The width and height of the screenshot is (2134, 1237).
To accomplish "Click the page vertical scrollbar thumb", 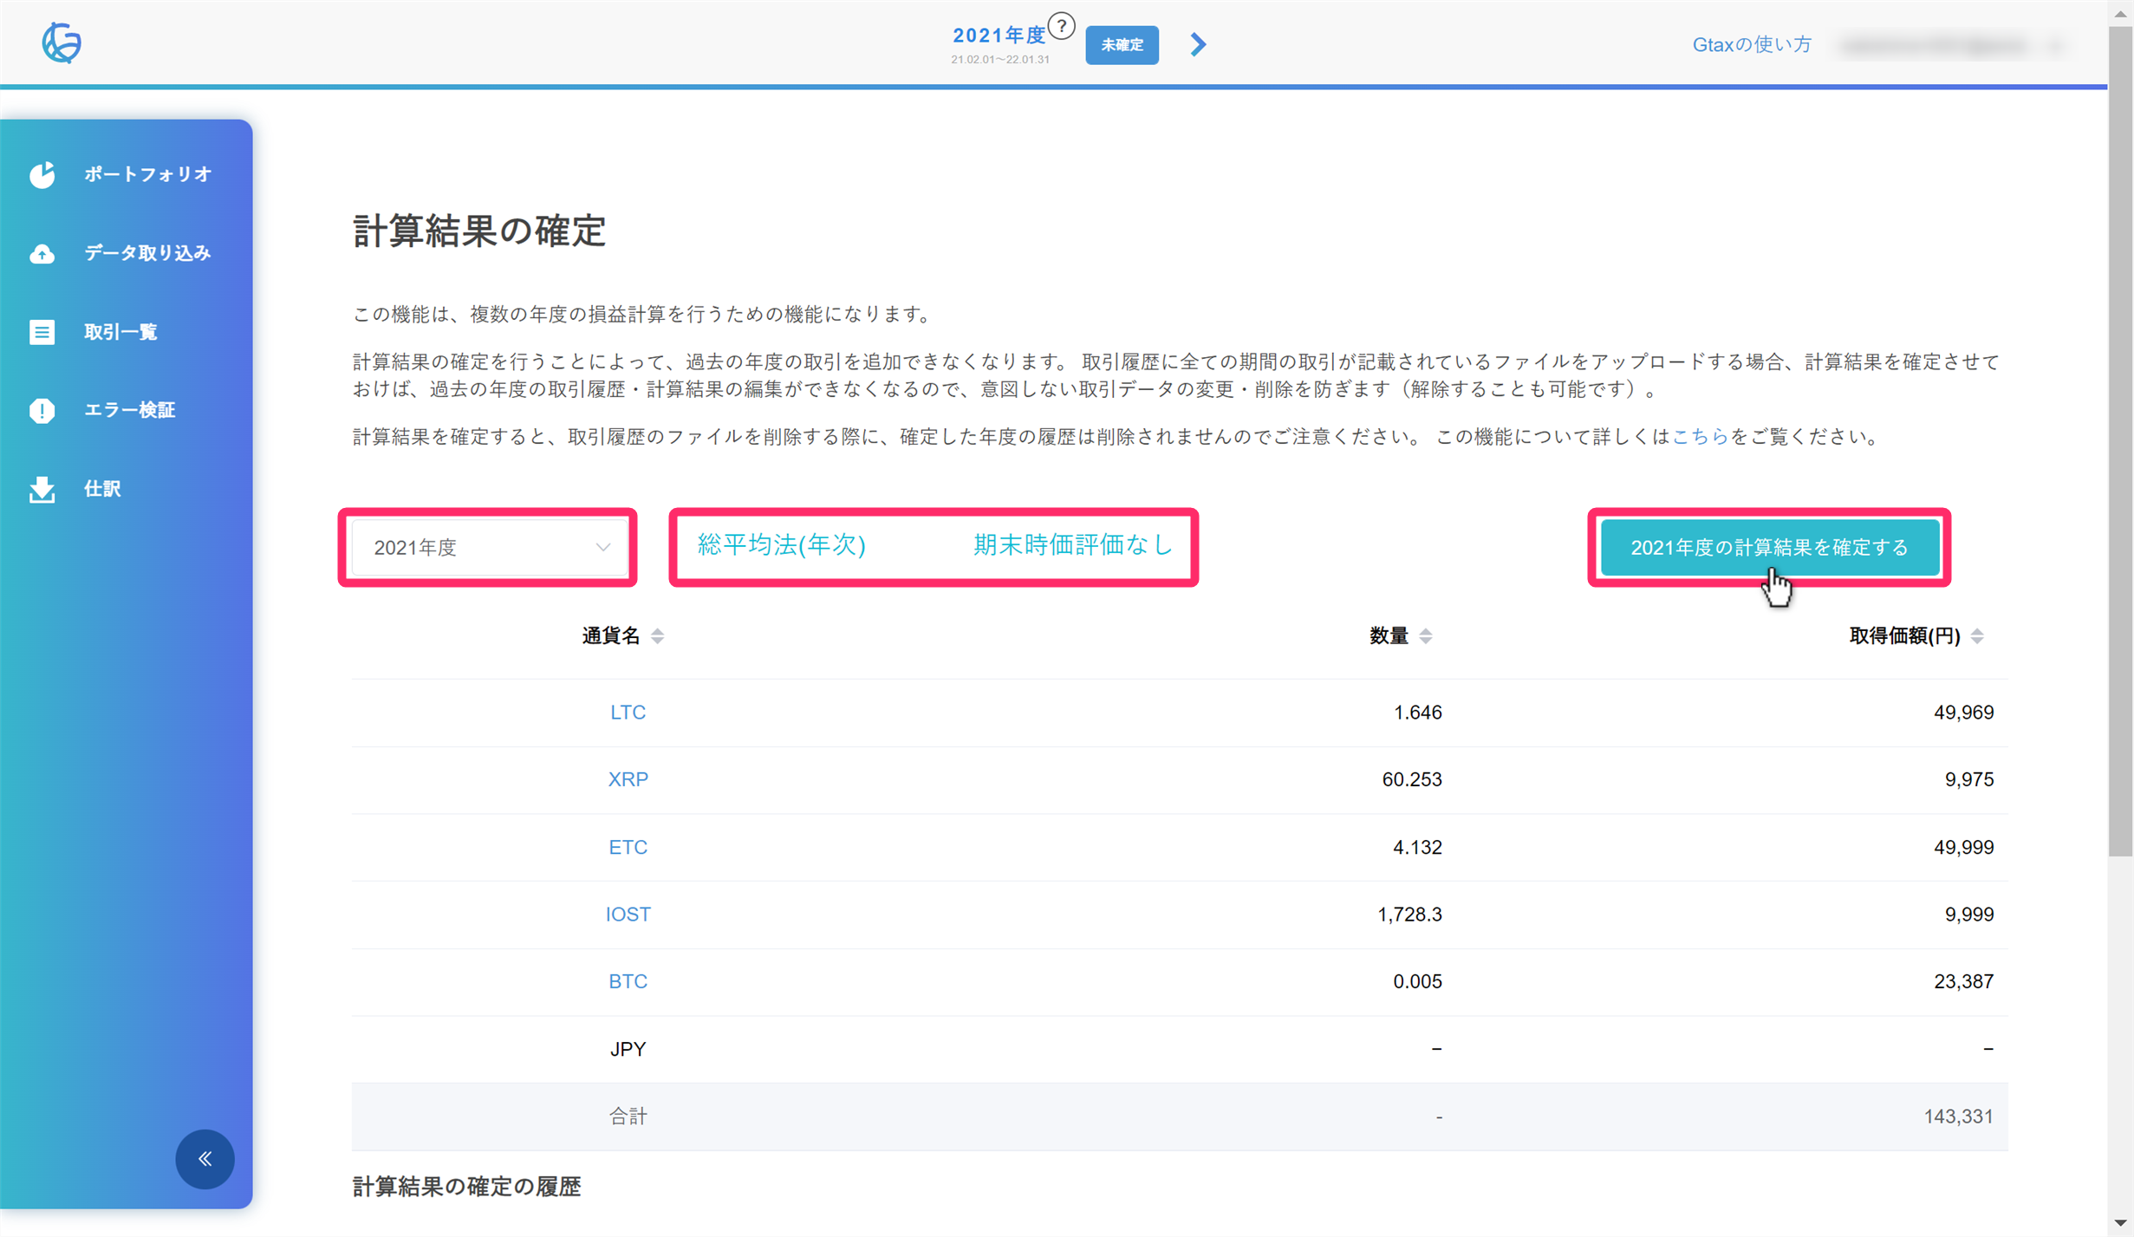I will tap(2120, 442).
